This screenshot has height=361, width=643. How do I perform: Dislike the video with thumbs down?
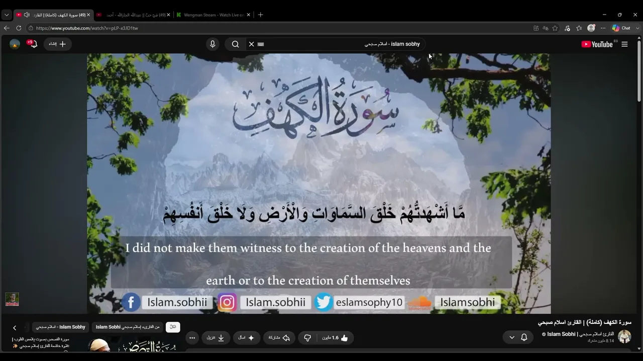(x=308, y=338)
